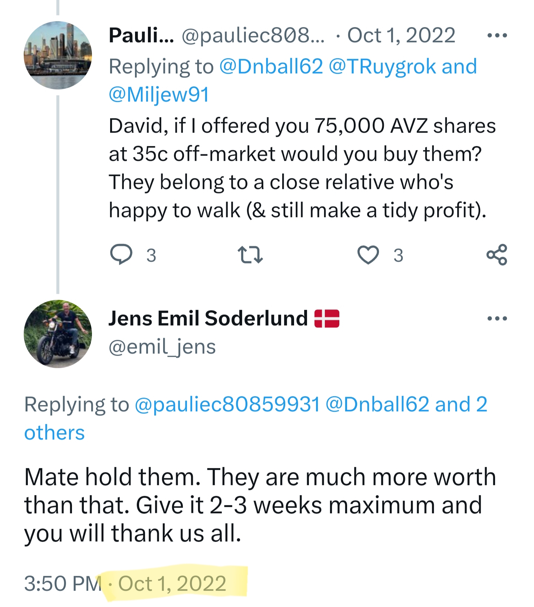This screenshot has width=534, height=607.
Task: Open the @Dnball62 mention in Pauliec's reply
Action: (271, 67)
